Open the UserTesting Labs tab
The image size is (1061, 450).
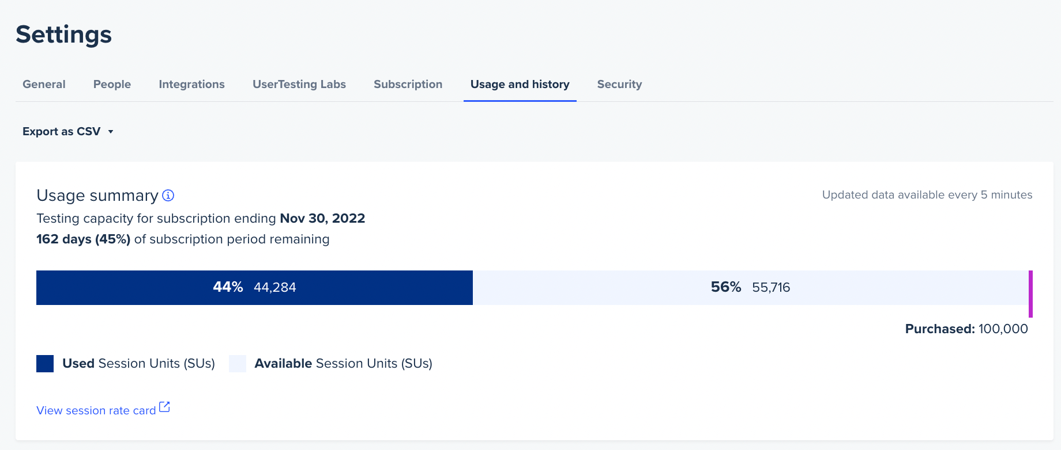coord(299,85)
